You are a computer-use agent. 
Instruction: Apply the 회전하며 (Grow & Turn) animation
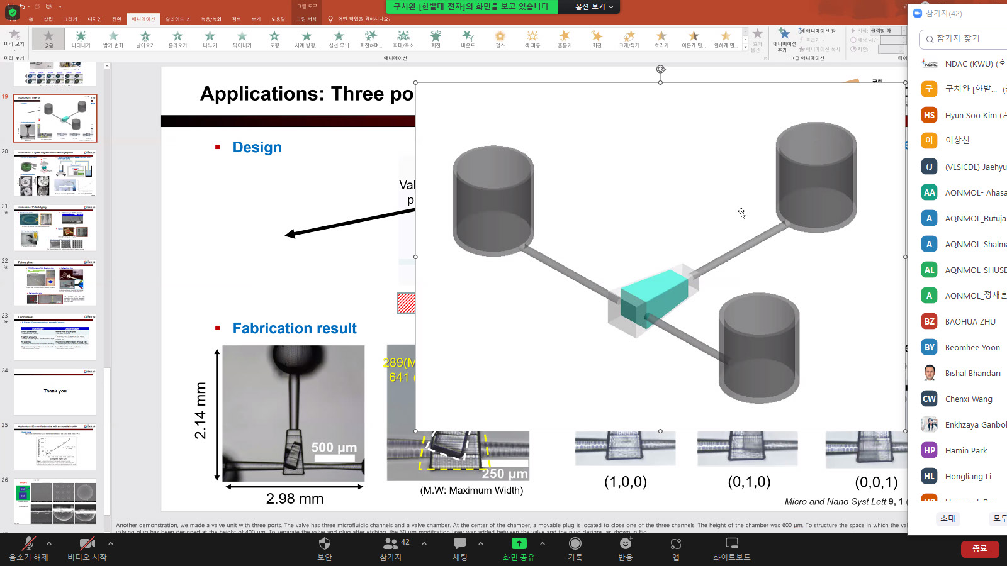click(x=371, y=38)
